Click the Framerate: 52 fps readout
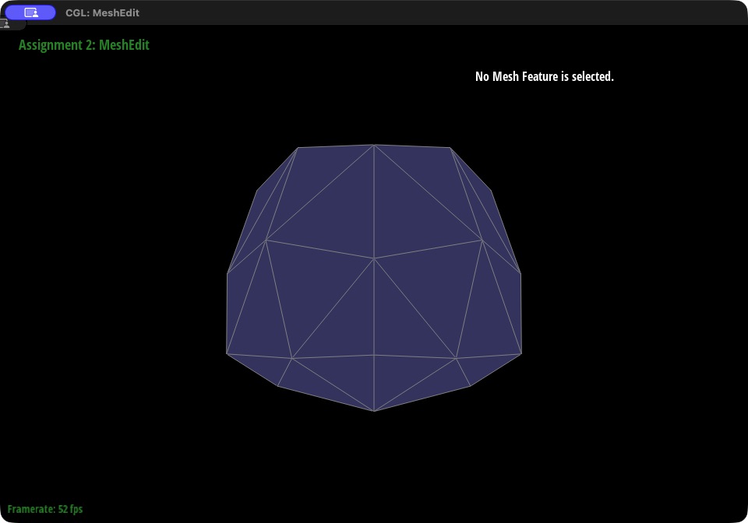Image resolution: width=748 pixels, height=523 pixels. 45,509
